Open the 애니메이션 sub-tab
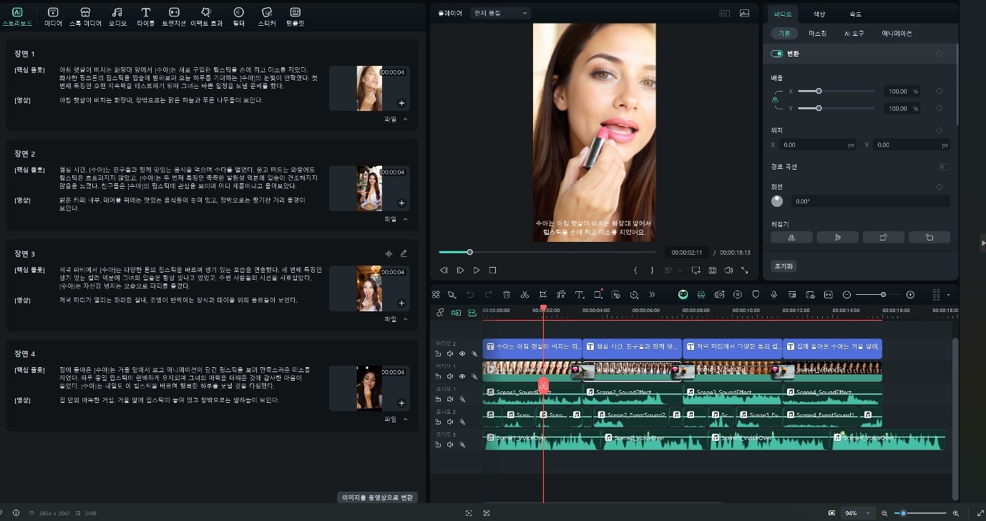This screenshot has height=521, width=986. click(x=897, y=34)
